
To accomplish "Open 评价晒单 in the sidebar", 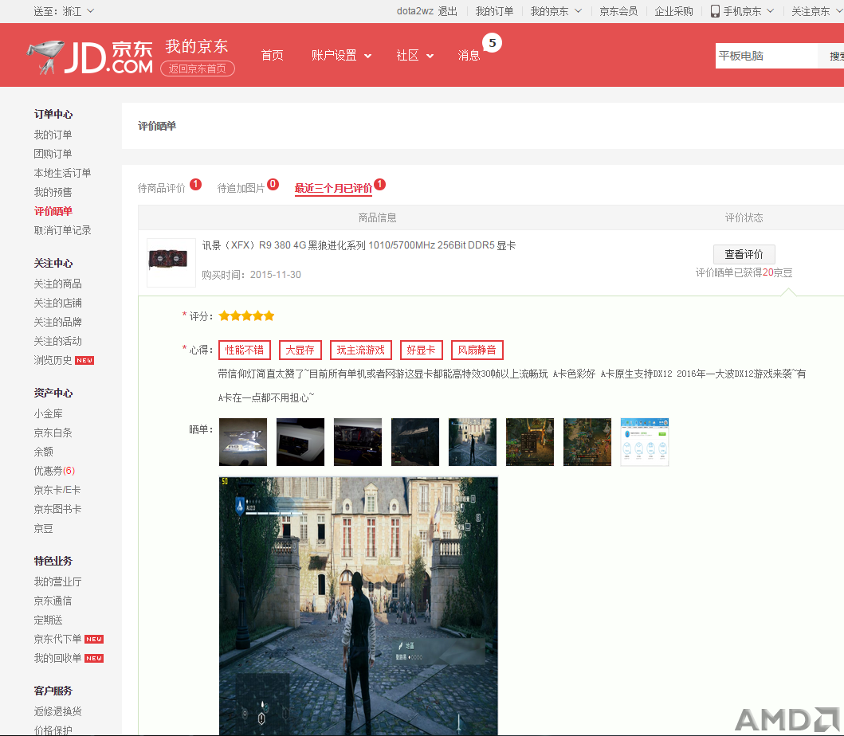I will (53, 211).
